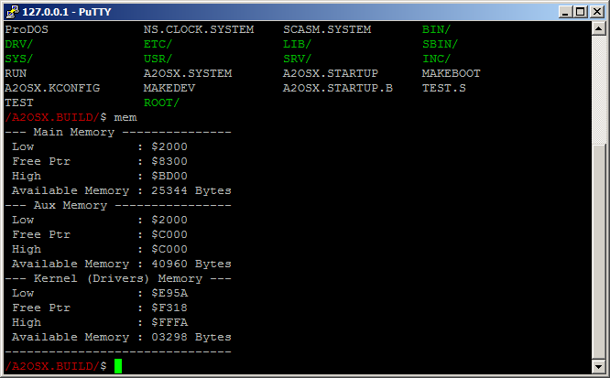Close the PuTTY window
The height and width of the screenshot is (378, 610).
[x=597, y=12]
